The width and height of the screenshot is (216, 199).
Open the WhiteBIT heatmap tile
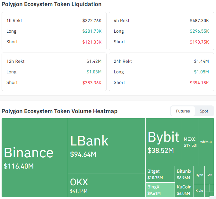[206, 142]
